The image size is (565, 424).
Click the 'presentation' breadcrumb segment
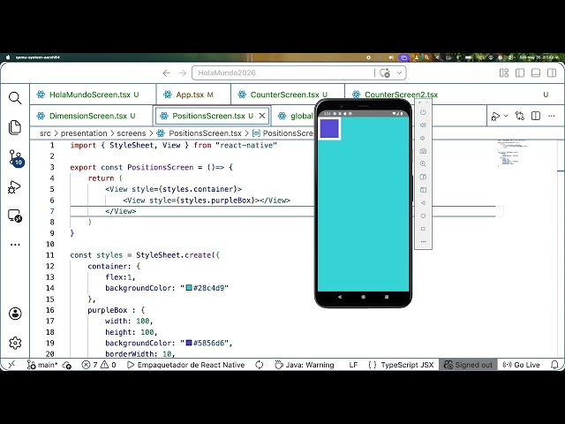(84, 133)
